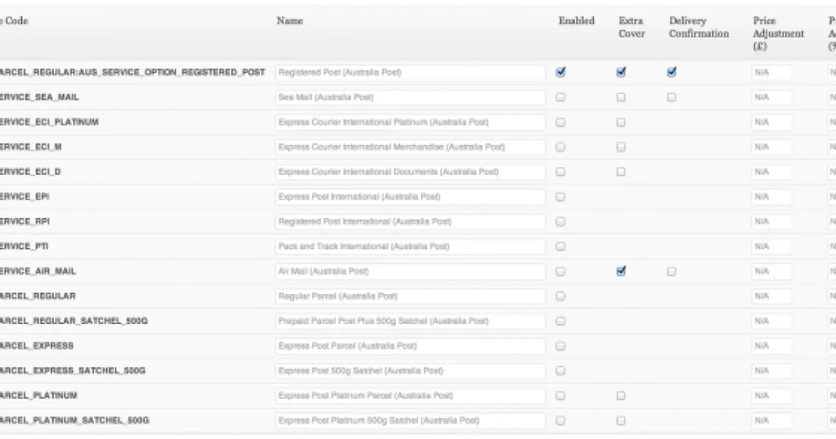Edit Express Post Platinum Parcel name field
Viewport: 836px width, 439px height.
point(410,396)
